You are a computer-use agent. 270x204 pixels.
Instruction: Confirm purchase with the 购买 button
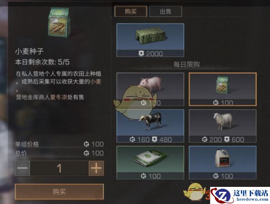[59, 191]
